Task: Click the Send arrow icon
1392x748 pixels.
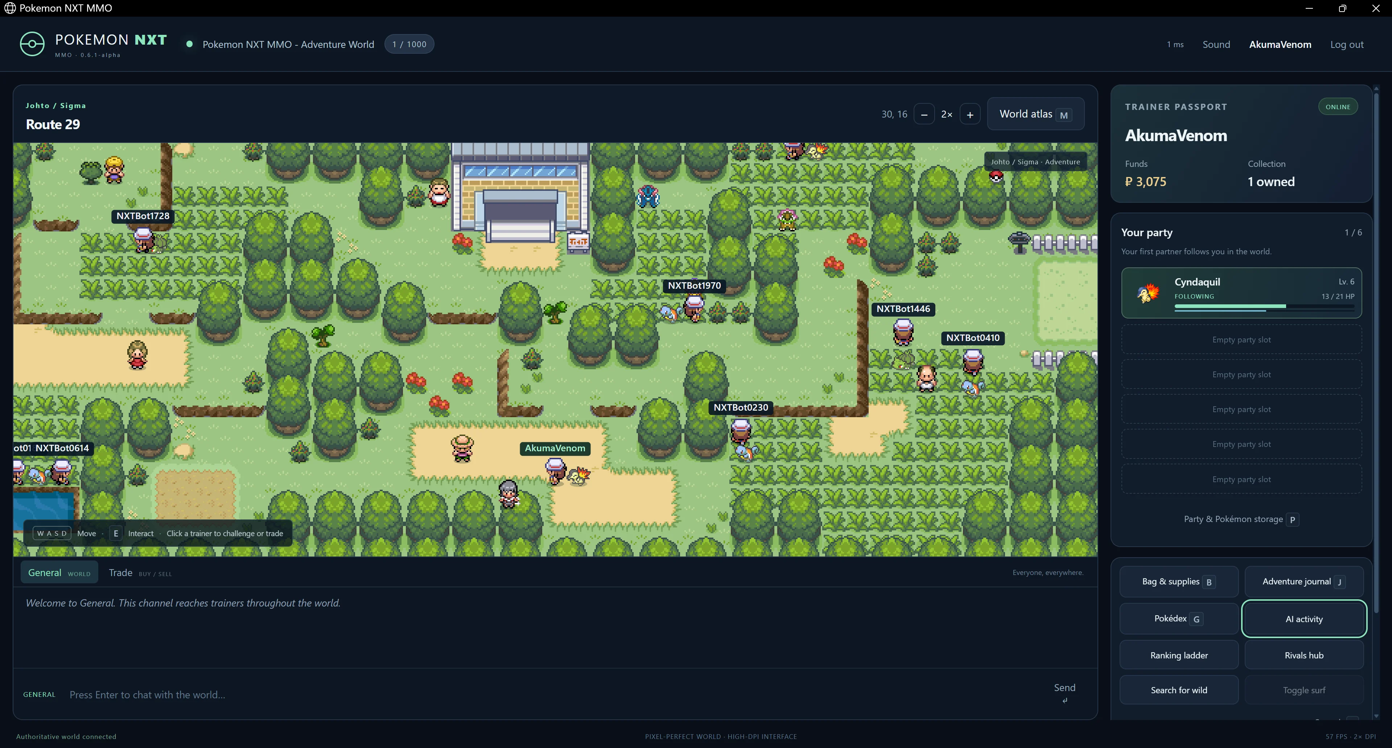Action: click(1064, 700)
